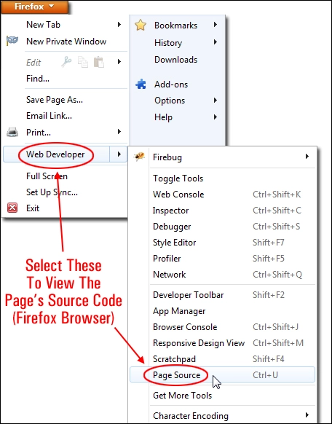
Task: Click the printer icon beside Print
Action: 12,133
